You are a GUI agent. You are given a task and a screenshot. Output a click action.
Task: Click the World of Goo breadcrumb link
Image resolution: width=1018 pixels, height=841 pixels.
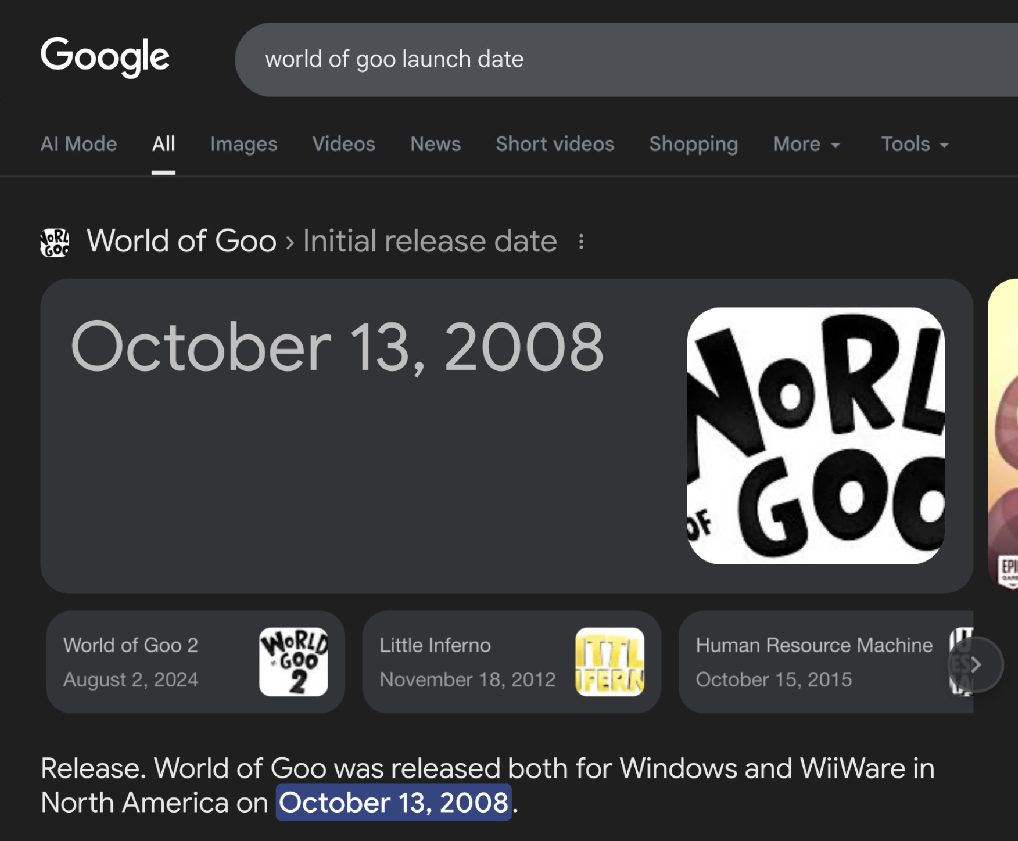pyautogui.click(x=181, y=241)
